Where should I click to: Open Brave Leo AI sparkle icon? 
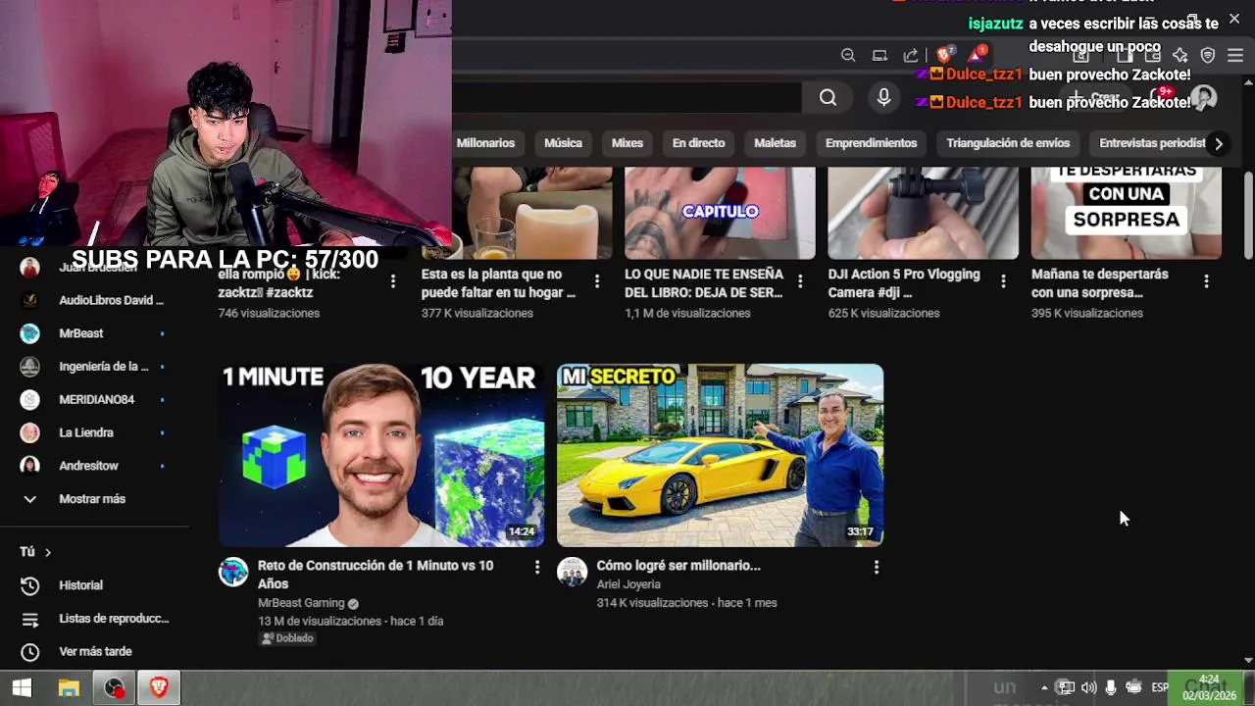(1180, 56)
